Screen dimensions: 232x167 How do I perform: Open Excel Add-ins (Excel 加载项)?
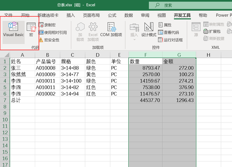[x=93, y=32]
